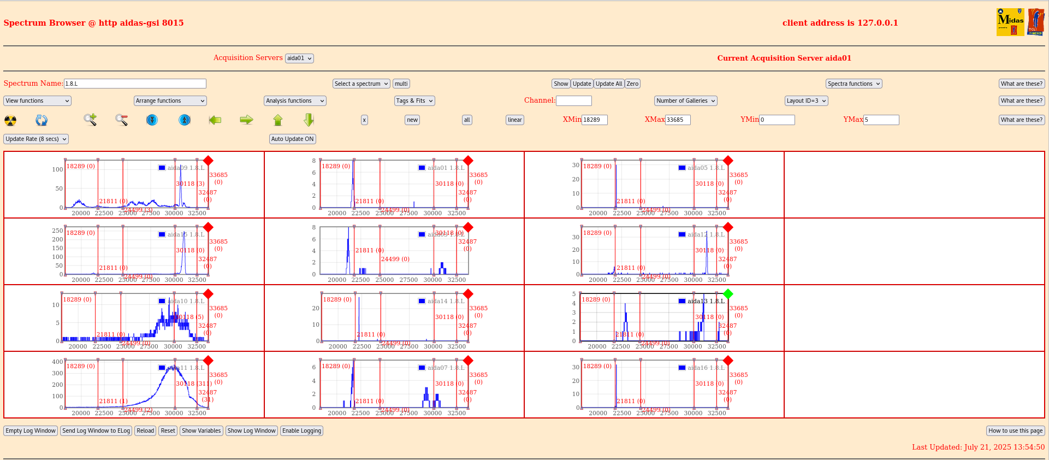Screen dimensions: 1049x460
Task: Click the Channel input field
Action: (574, 101)
